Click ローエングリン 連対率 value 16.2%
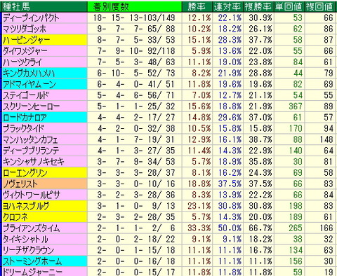The height and width of the screenshot is (276, 337). click(230, 173)
